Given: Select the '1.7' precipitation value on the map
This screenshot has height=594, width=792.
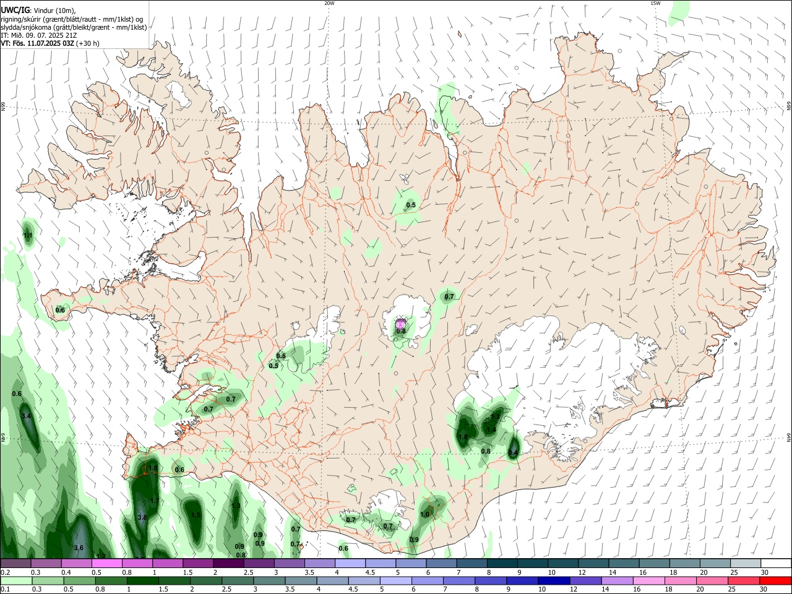Looking at the screenshot, I should (155, 501).
